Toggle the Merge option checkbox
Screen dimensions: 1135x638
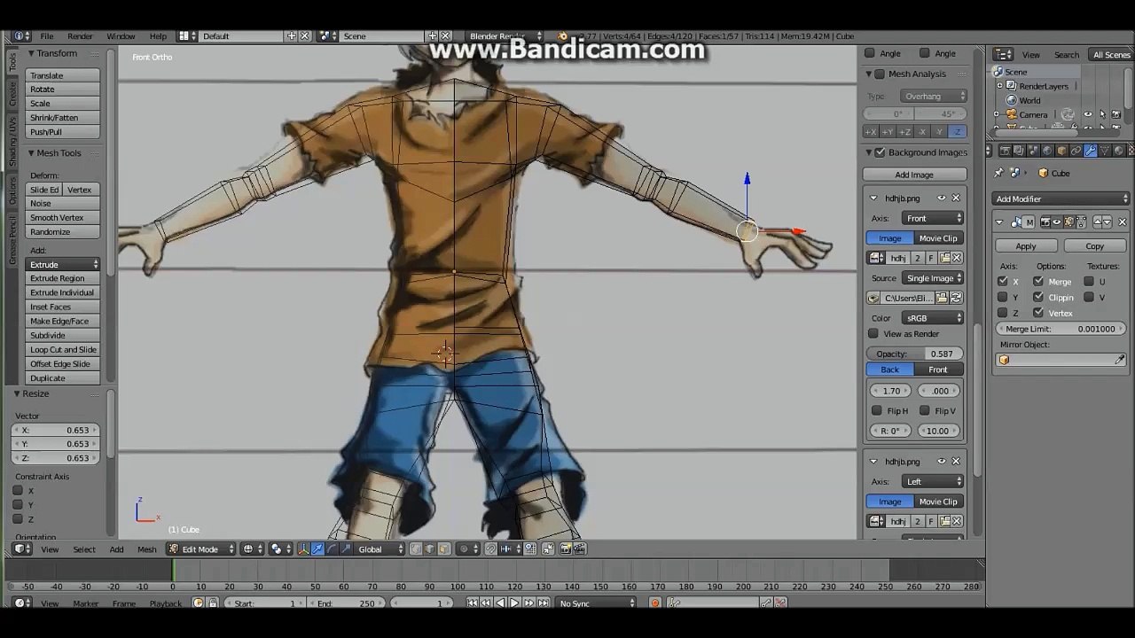click(1038, 282)
